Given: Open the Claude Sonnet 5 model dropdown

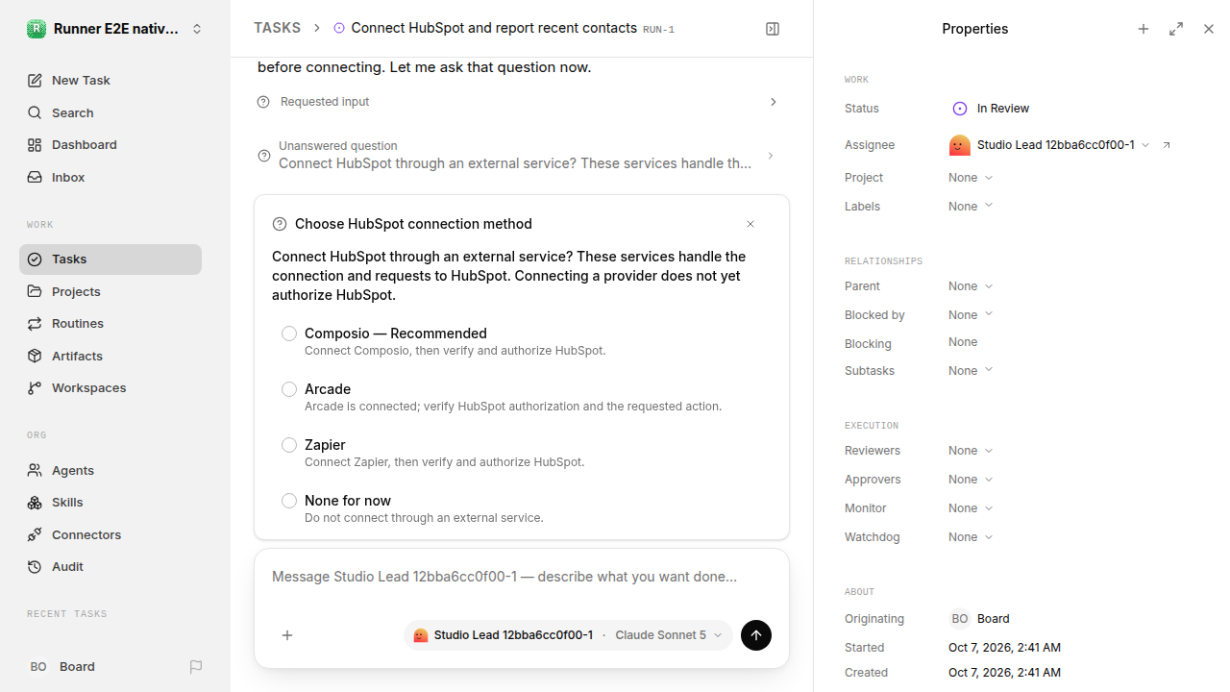Looking at the screenshot, I should [x=669, y=635].
